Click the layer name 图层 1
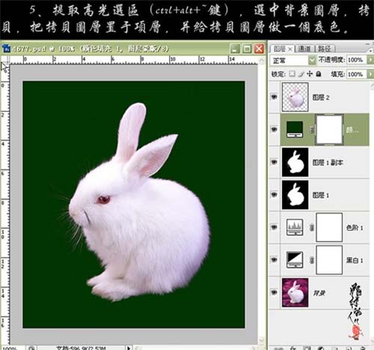Screen dimensions: 374x350 pyautogui.click(x=321, y=195)
